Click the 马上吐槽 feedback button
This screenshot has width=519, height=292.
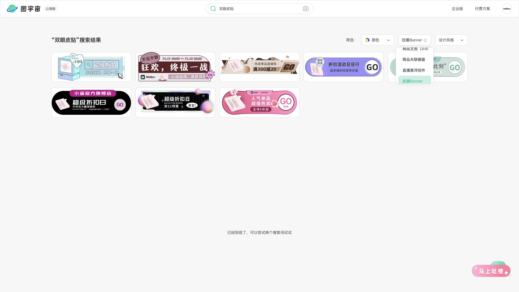(491, 271)
